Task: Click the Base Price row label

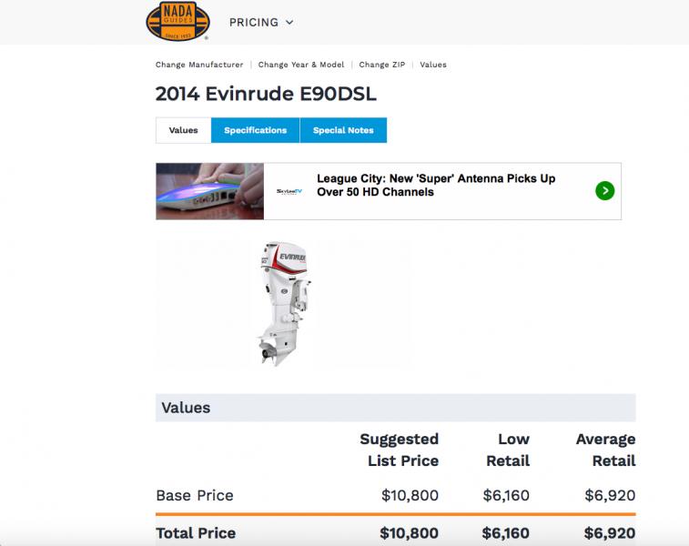Action: [x=195, y=496]
